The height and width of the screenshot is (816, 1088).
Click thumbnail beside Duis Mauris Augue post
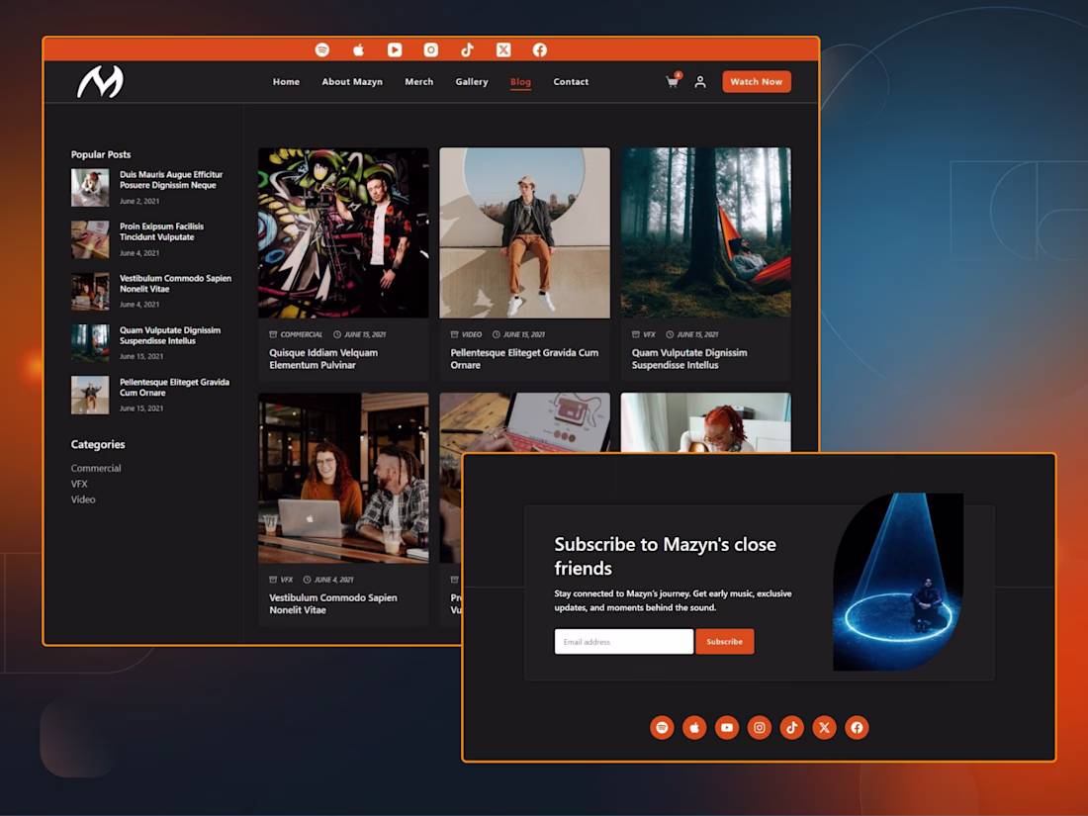90,187
